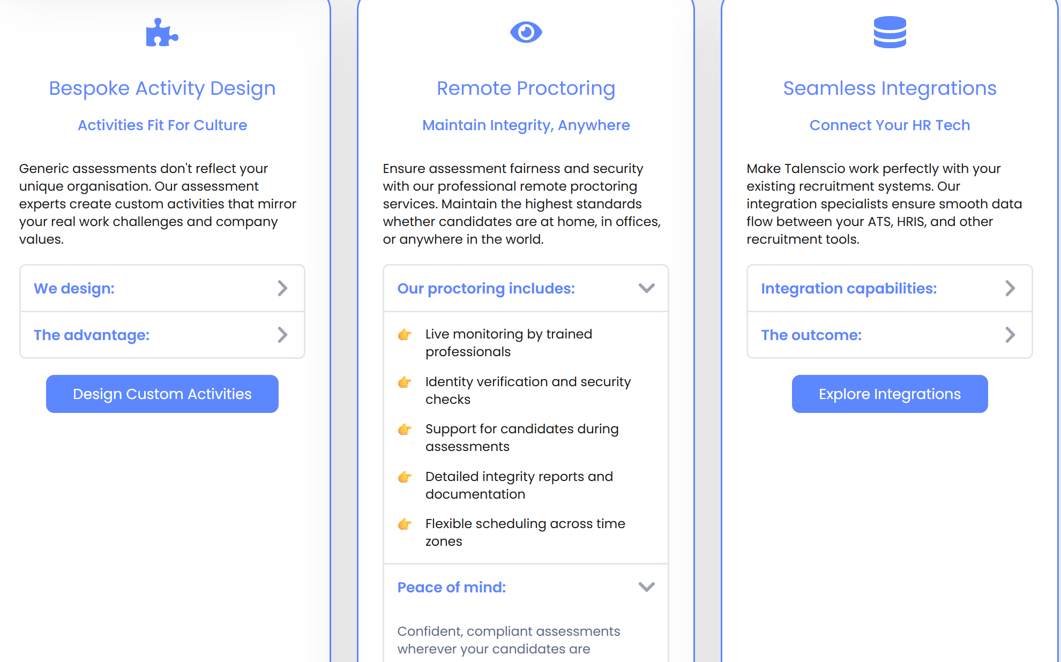Viewport: 1061px width, 662px height.
Task: Click the Seamless Integrations heading
Action: click(x=890, y=88)
